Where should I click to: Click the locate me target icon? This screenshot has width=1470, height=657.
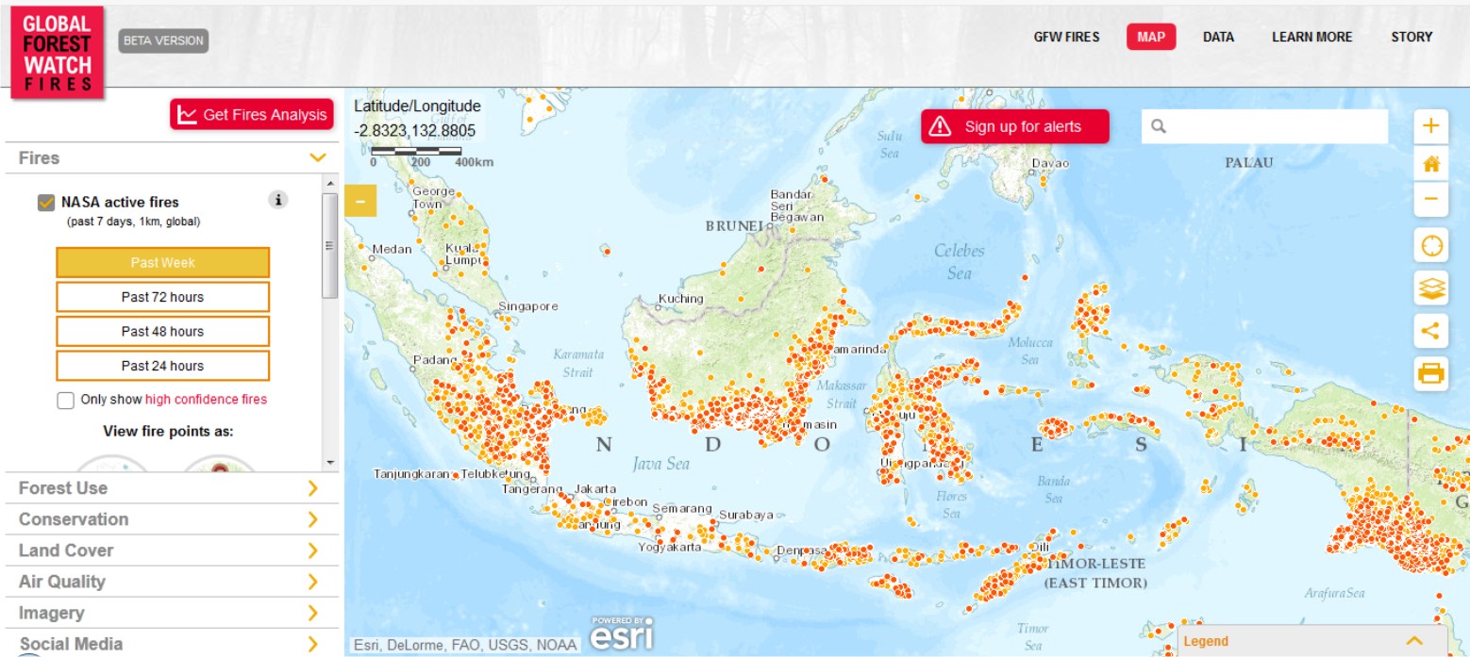(x=1430, y=247)
